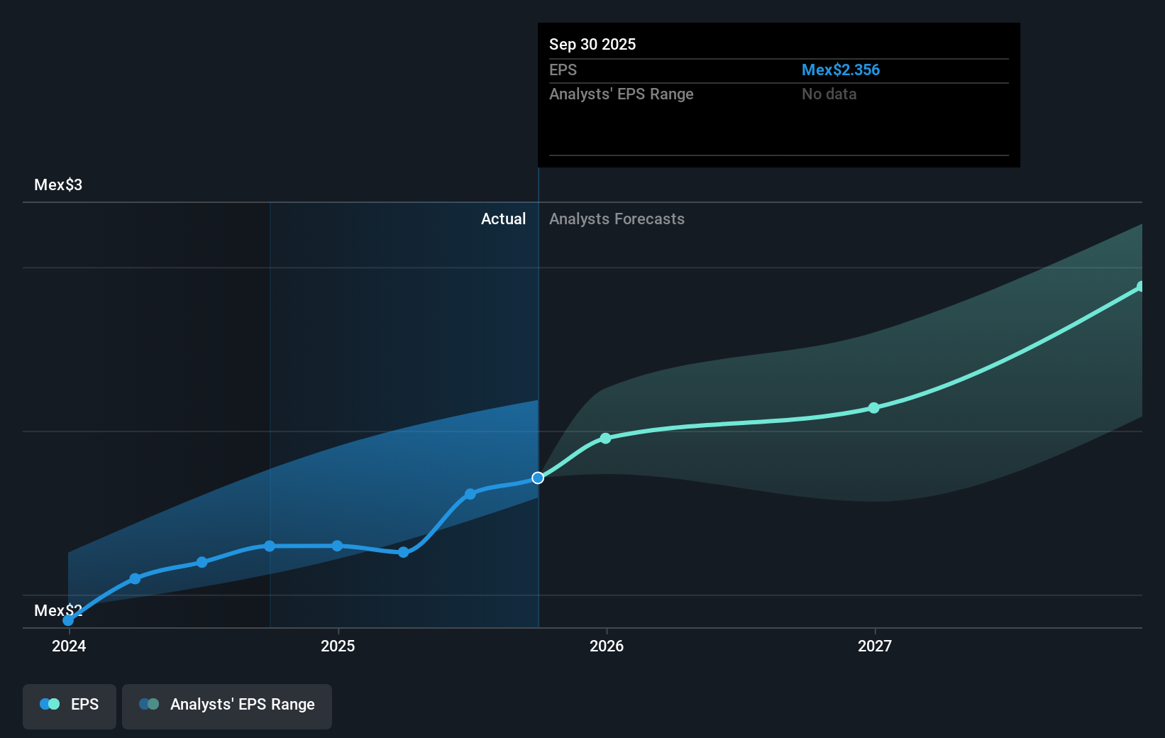Image resolution: width=1165 pixels, height=738 pixels.
Task: Toggle the EPS series visibility in the legend
Action: pos(69,704)
